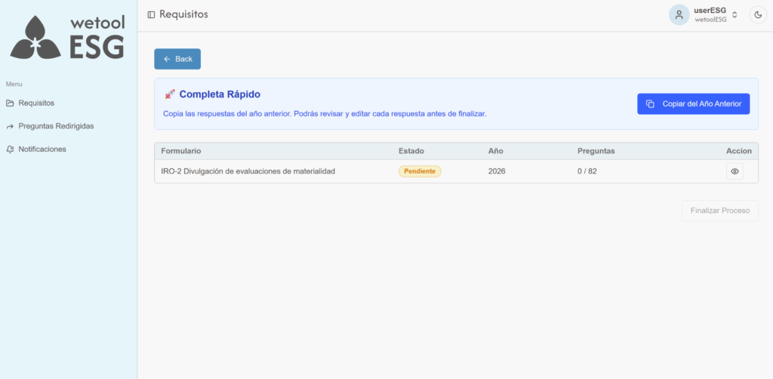Click the Pendiente status badge
This screenshot has width=773, height=379.
419,171
